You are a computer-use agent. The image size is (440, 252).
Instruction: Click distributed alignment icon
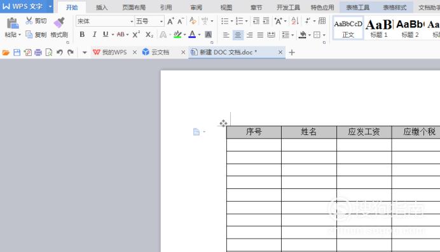coord(272,35)
